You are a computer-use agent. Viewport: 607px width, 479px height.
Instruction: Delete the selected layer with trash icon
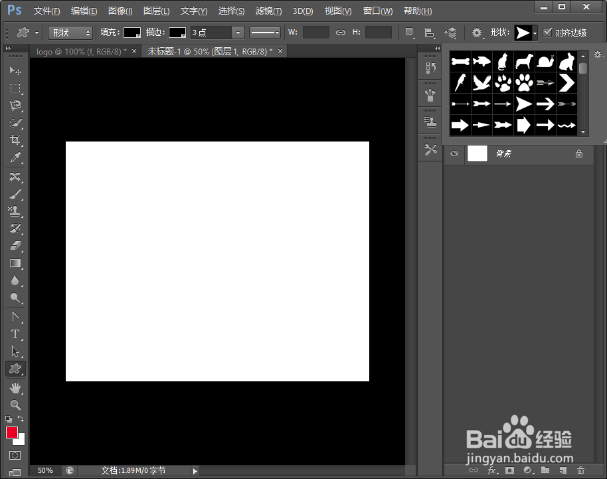580,470
